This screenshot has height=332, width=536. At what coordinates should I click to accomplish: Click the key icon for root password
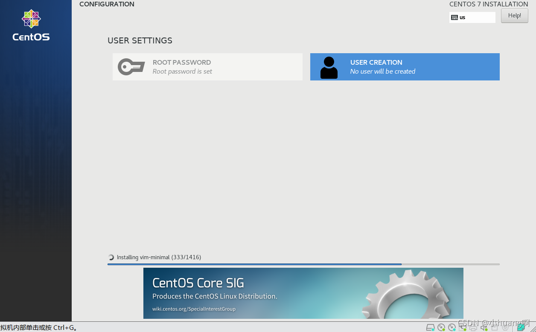pyautogui.click(x=131, y=67)
